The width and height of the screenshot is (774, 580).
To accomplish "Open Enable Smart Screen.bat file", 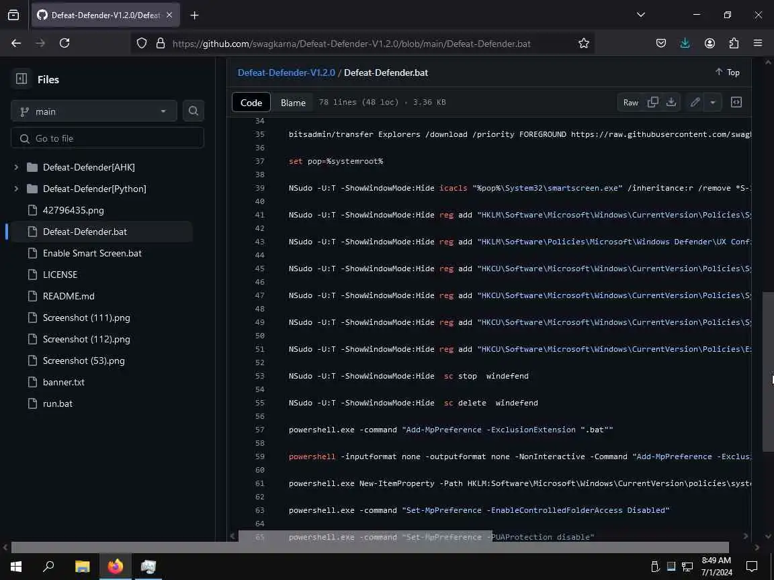I will (x=92, y=253).
